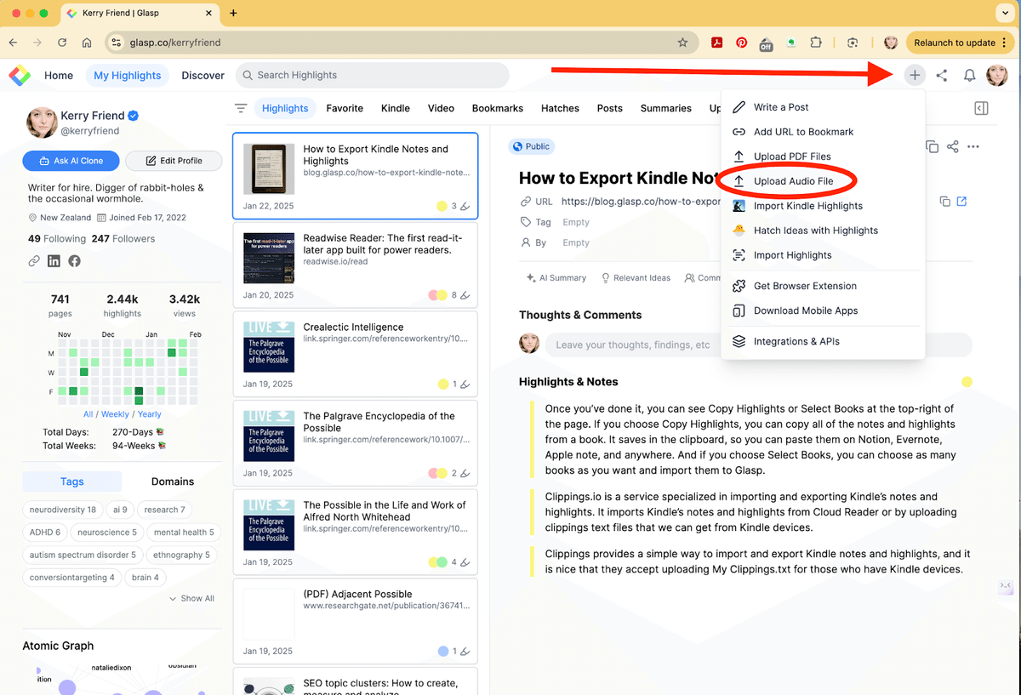Image resolution: width=1021 pixels, height=695 pixels.
Task: Click the browser home icon
Action: click(87, 43)
